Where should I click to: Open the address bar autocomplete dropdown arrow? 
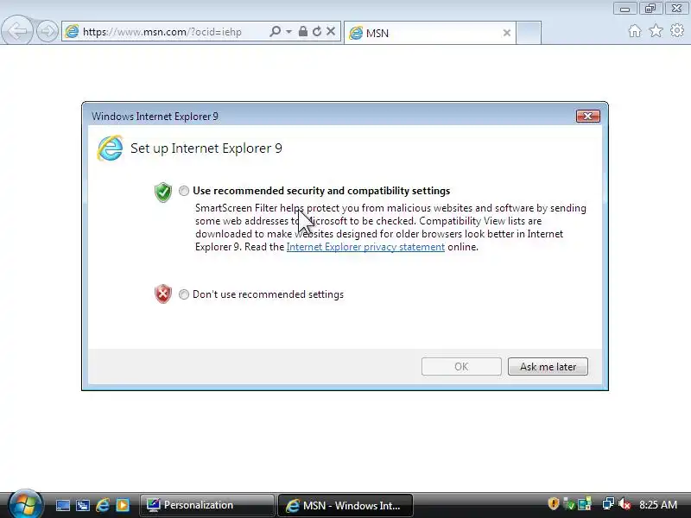pos(288,32)
